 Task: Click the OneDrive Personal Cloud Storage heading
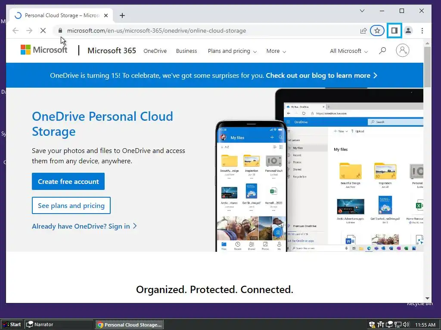(x=102, y=124)
